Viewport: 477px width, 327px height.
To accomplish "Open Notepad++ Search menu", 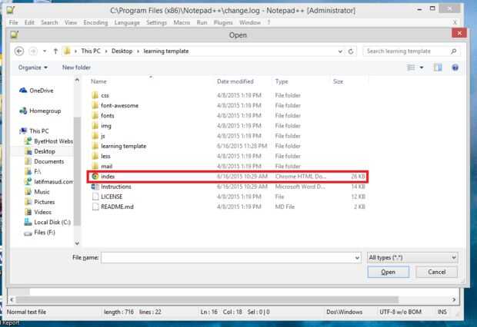I will 49,22.
